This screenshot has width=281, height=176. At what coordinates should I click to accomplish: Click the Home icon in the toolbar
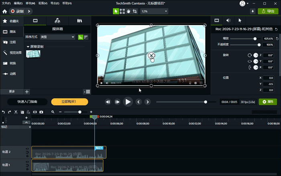[5, 12]
